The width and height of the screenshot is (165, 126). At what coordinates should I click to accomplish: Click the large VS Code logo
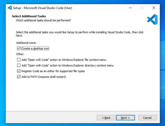pos(152,20)
